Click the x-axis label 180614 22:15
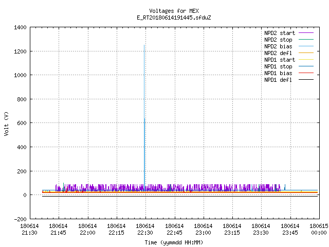 116,230
